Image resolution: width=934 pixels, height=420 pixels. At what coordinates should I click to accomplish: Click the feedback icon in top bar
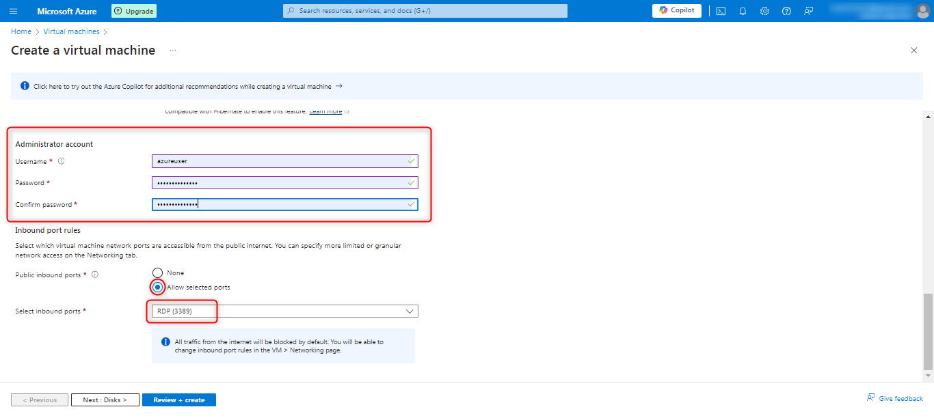click(x=808, y=11)
